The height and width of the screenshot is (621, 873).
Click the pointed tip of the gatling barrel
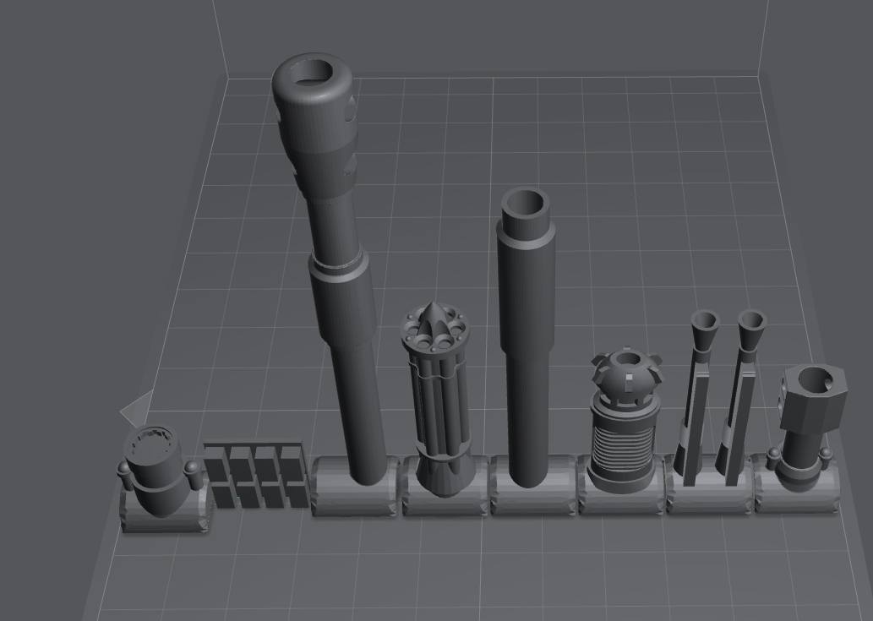[x=434, y=313]
